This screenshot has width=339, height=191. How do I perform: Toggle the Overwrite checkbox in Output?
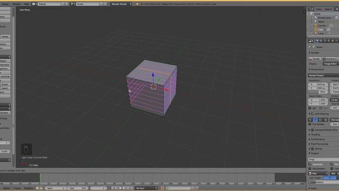(x=310, y=164)
